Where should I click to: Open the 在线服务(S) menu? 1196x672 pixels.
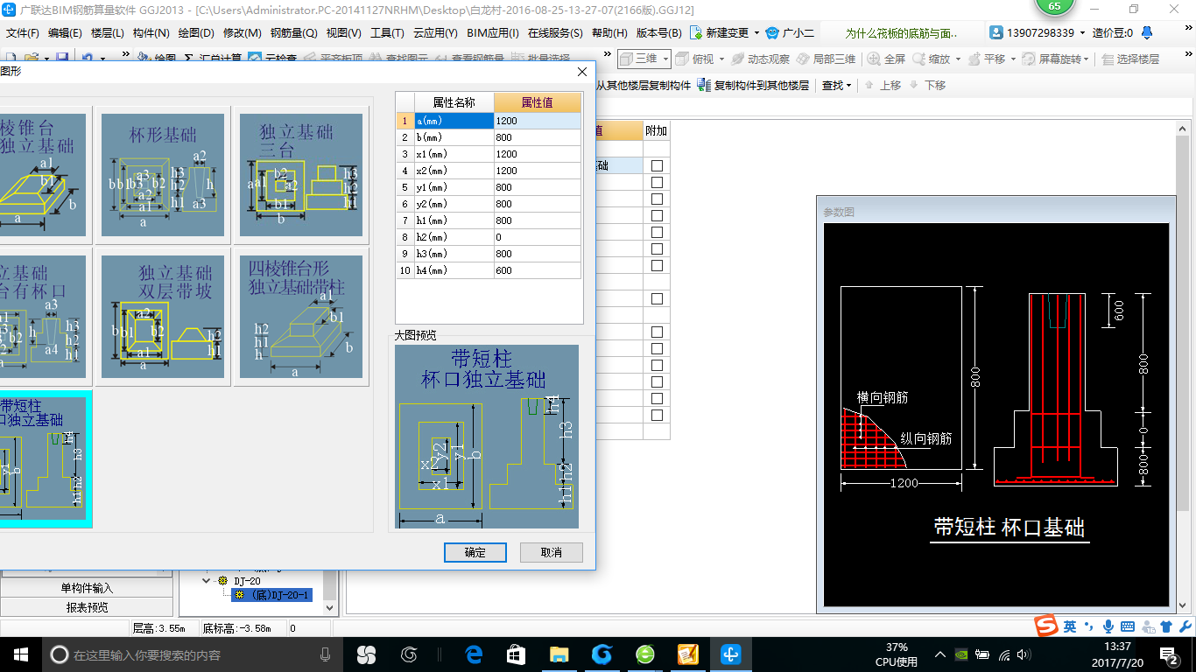click(555, 32)
